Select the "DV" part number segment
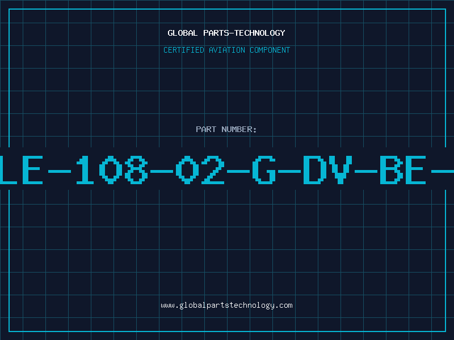This screenshot has width=454, height=340. 327,169
